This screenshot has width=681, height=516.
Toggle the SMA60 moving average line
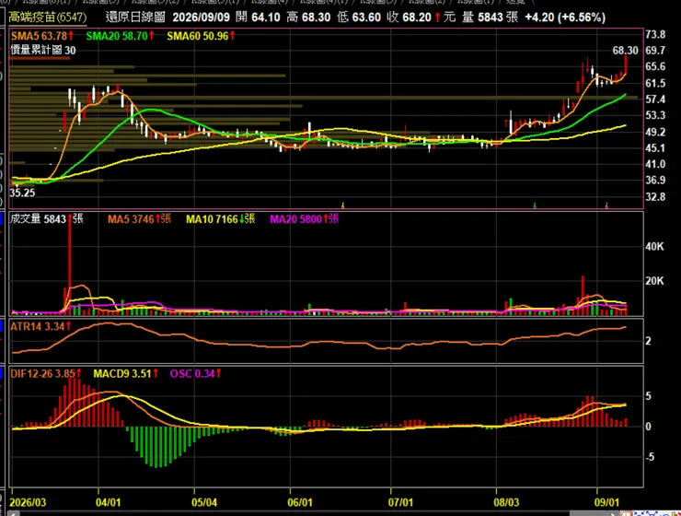point(202,36)
